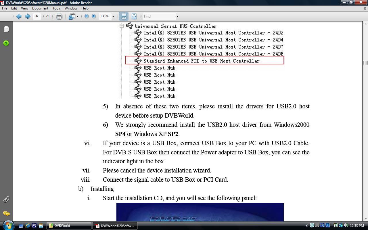Image resolution: width=368 pixels, height=230 pixels.
Task: Launch Word from the Quick Launch bar
Action: [x=34, y=226]
